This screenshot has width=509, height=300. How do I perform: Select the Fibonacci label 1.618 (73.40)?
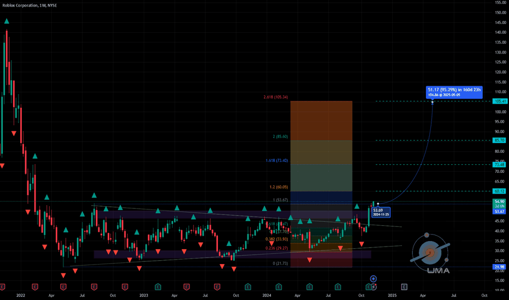pyautogui.click(x=276, y=160)
